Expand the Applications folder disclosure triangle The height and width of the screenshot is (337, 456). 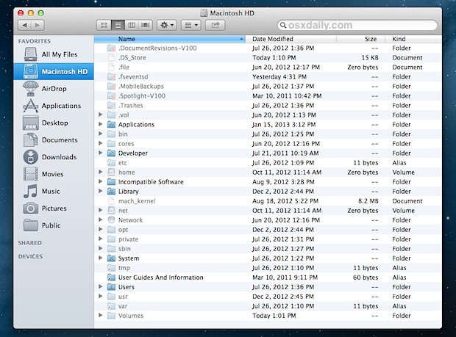(x=101, y=125)
